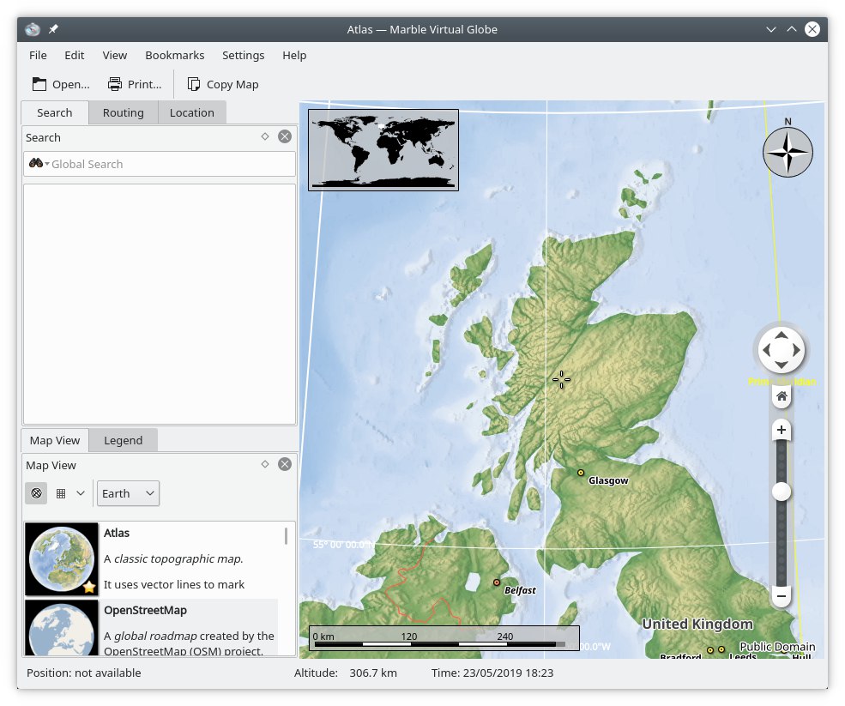Click the Public Domain license label
This screenshot has width=845, height=706.
(x=777, y=646)
